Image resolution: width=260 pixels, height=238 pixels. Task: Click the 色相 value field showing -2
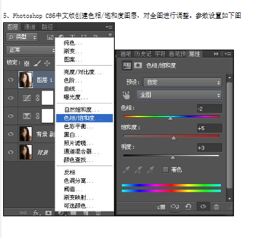(209, 108)
